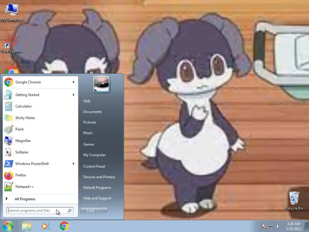309x232 pixels.
Task: Select the Recycle Bin desktop icon
Action: click(294, 201)
